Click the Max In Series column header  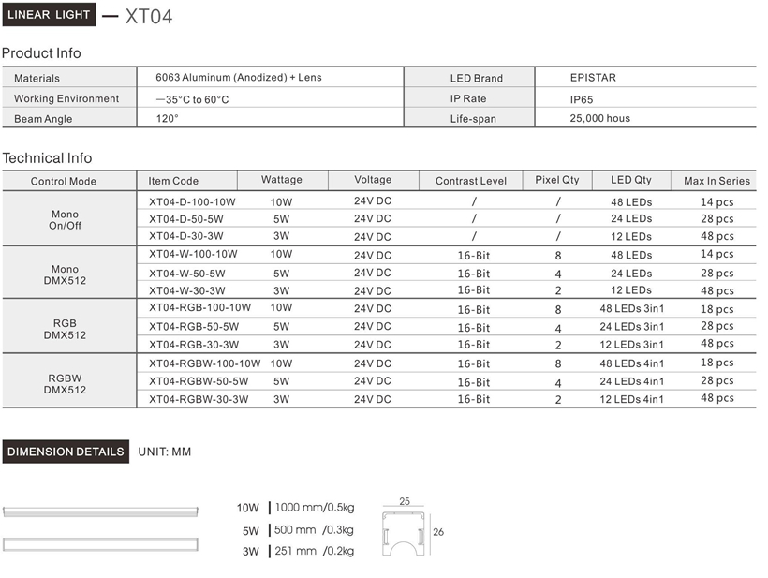pyautogui.click(x=716, y=181)
